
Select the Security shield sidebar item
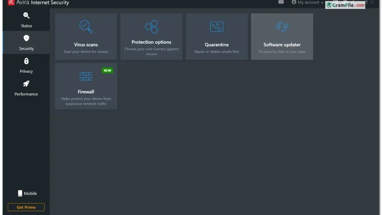(26, 43)
